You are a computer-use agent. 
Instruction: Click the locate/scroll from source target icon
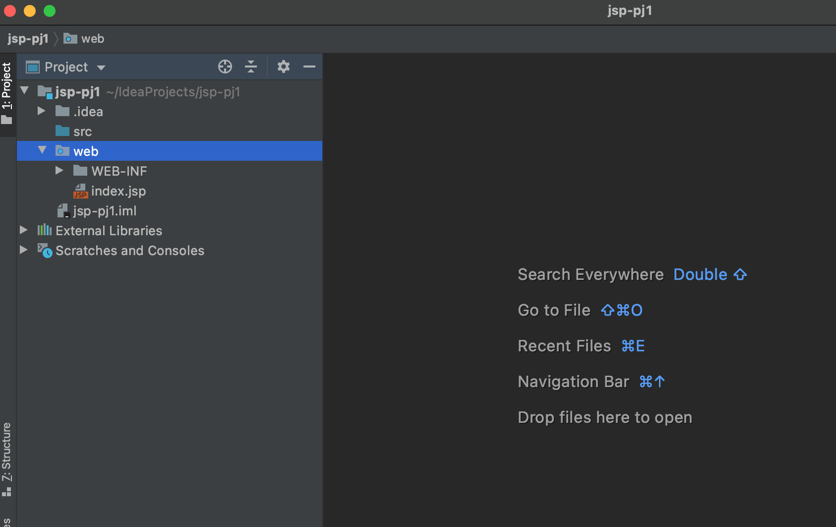click(225, 66)
